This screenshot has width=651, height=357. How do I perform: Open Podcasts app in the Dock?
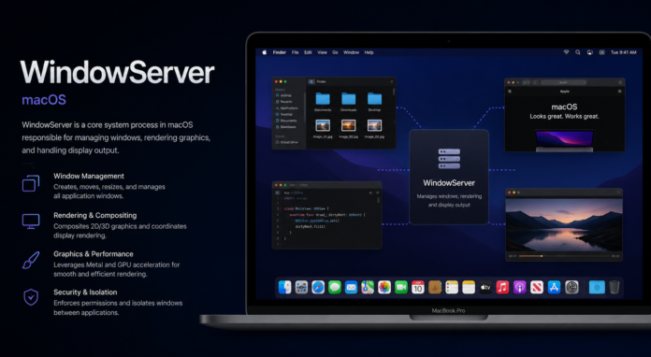click(x=519, y=287)
